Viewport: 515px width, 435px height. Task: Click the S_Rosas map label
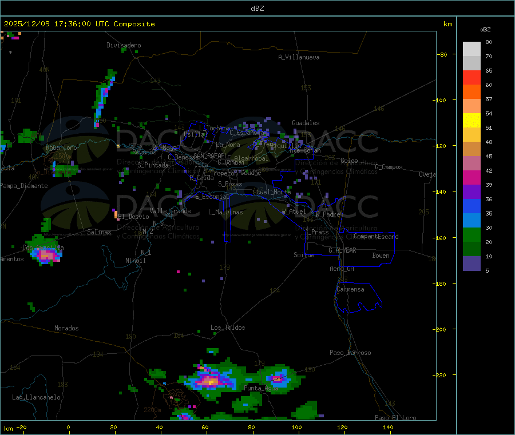(230, 184)
